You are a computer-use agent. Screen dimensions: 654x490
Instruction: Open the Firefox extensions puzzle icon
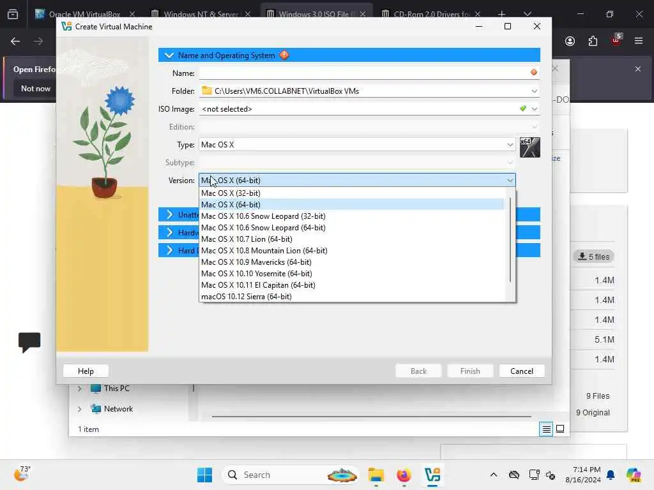pyautogui.click(x=593, y=41)
